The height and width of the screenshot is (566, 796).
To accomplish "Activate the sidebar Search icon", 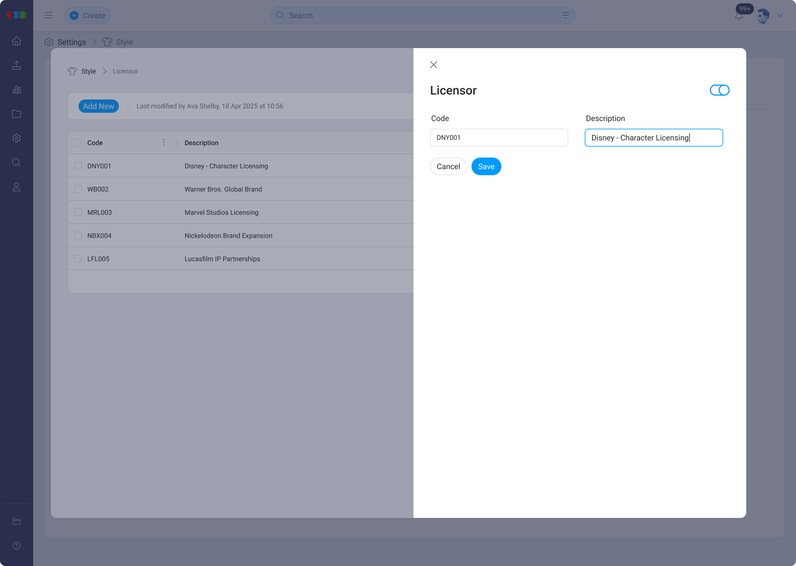I will click(17, 162).
